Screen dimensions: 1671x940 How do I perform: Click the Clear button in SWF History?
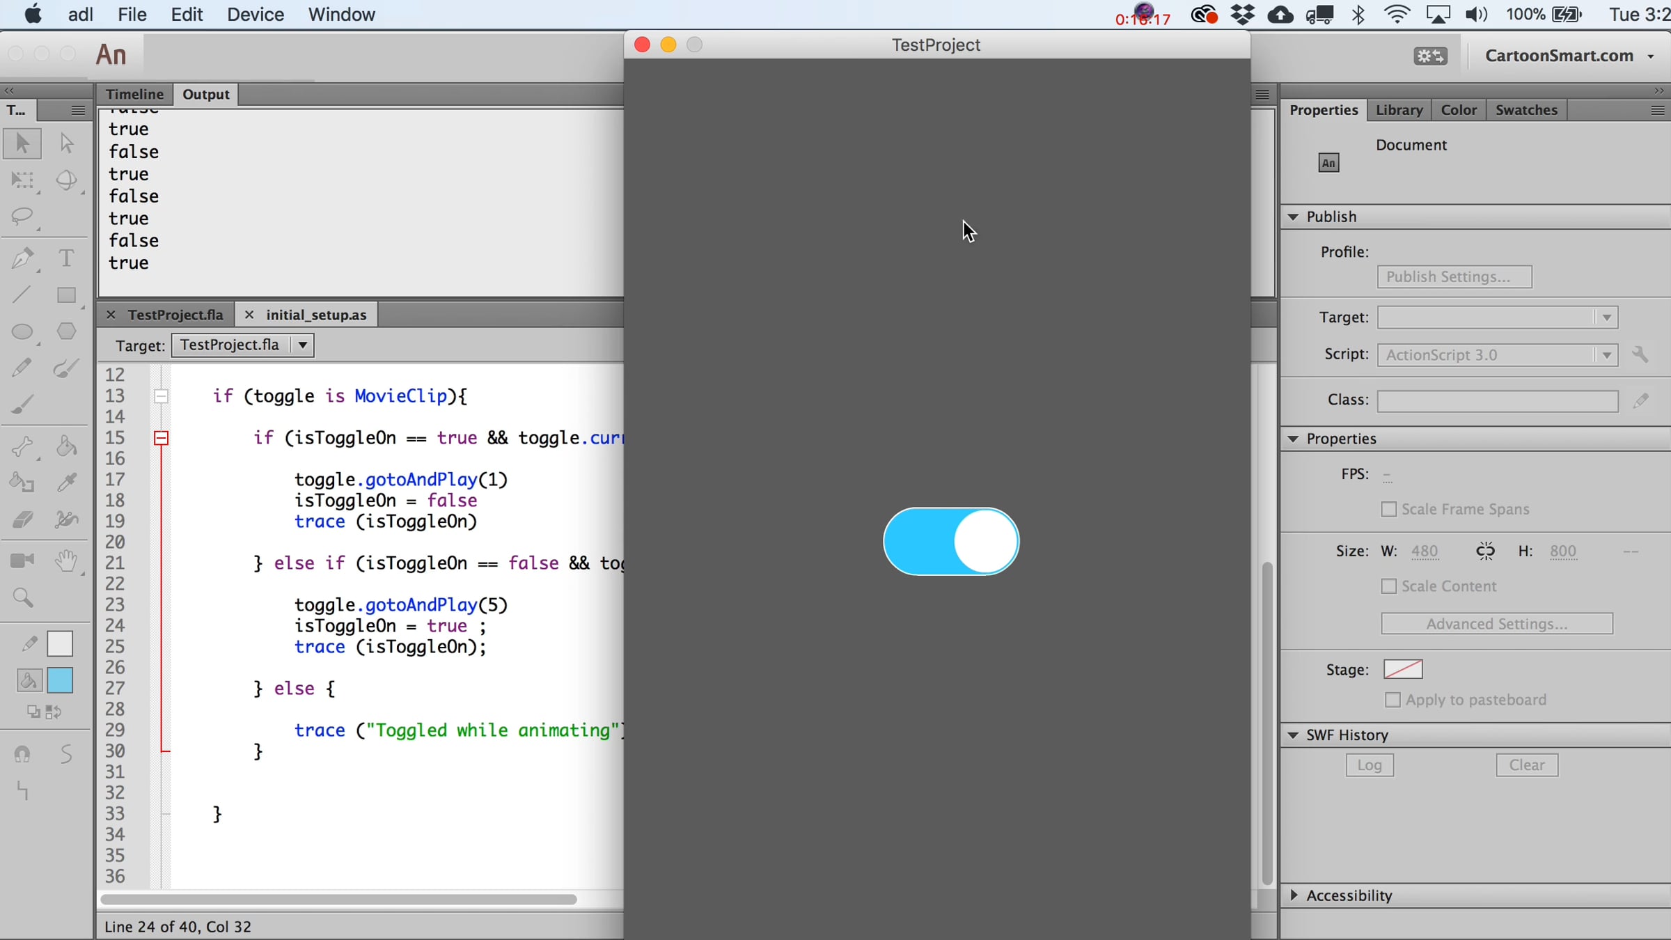1526,765
